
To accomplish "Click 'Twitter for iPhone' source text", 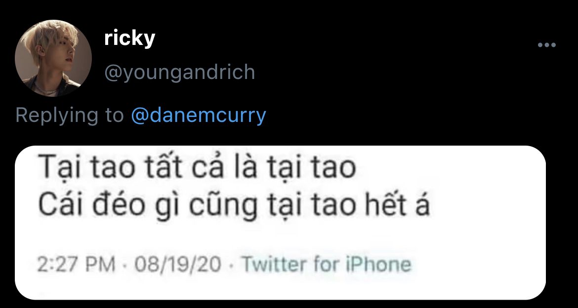I will [x=326, y=264].
